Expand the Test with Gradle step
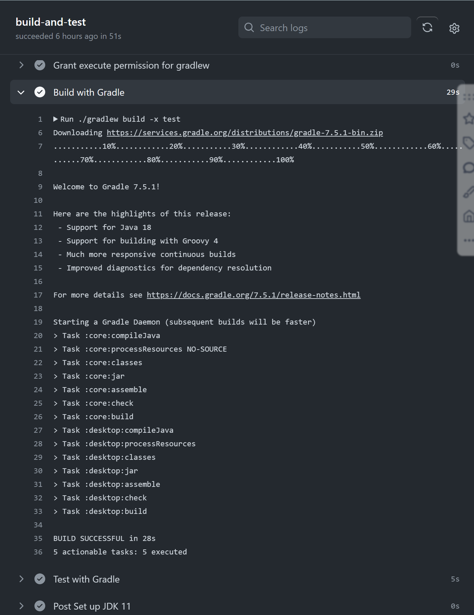Image resolution: width=474 pixels, height=615 pixels. click(x=21, y=579)
